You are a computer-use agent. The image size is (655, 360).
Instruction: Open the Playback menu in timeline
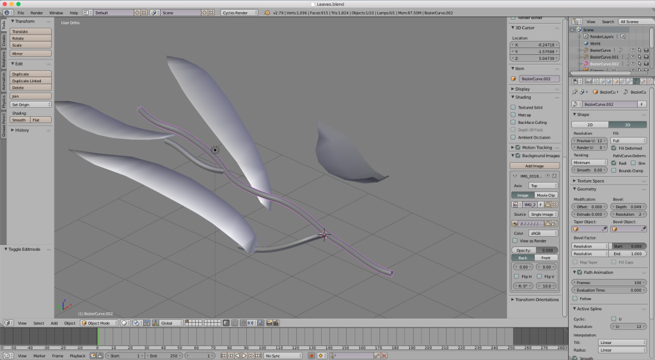[x=77, y=356]
